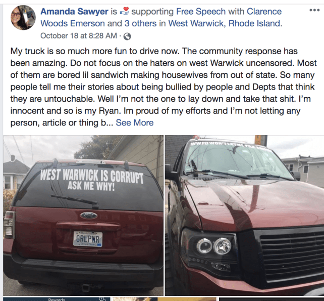Open the truck front hood photo
The height and width of the screenshot is (301, 324).
(x=244, y=215)
